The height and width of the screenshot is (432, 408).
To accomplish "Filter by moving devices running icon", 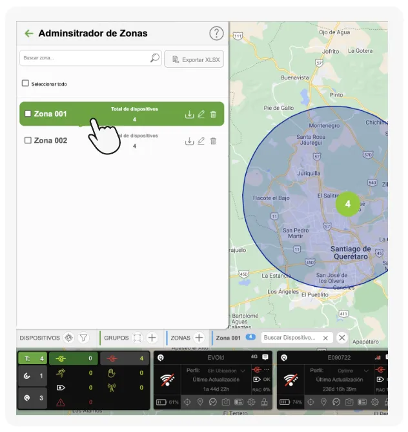I will point(60,373).
